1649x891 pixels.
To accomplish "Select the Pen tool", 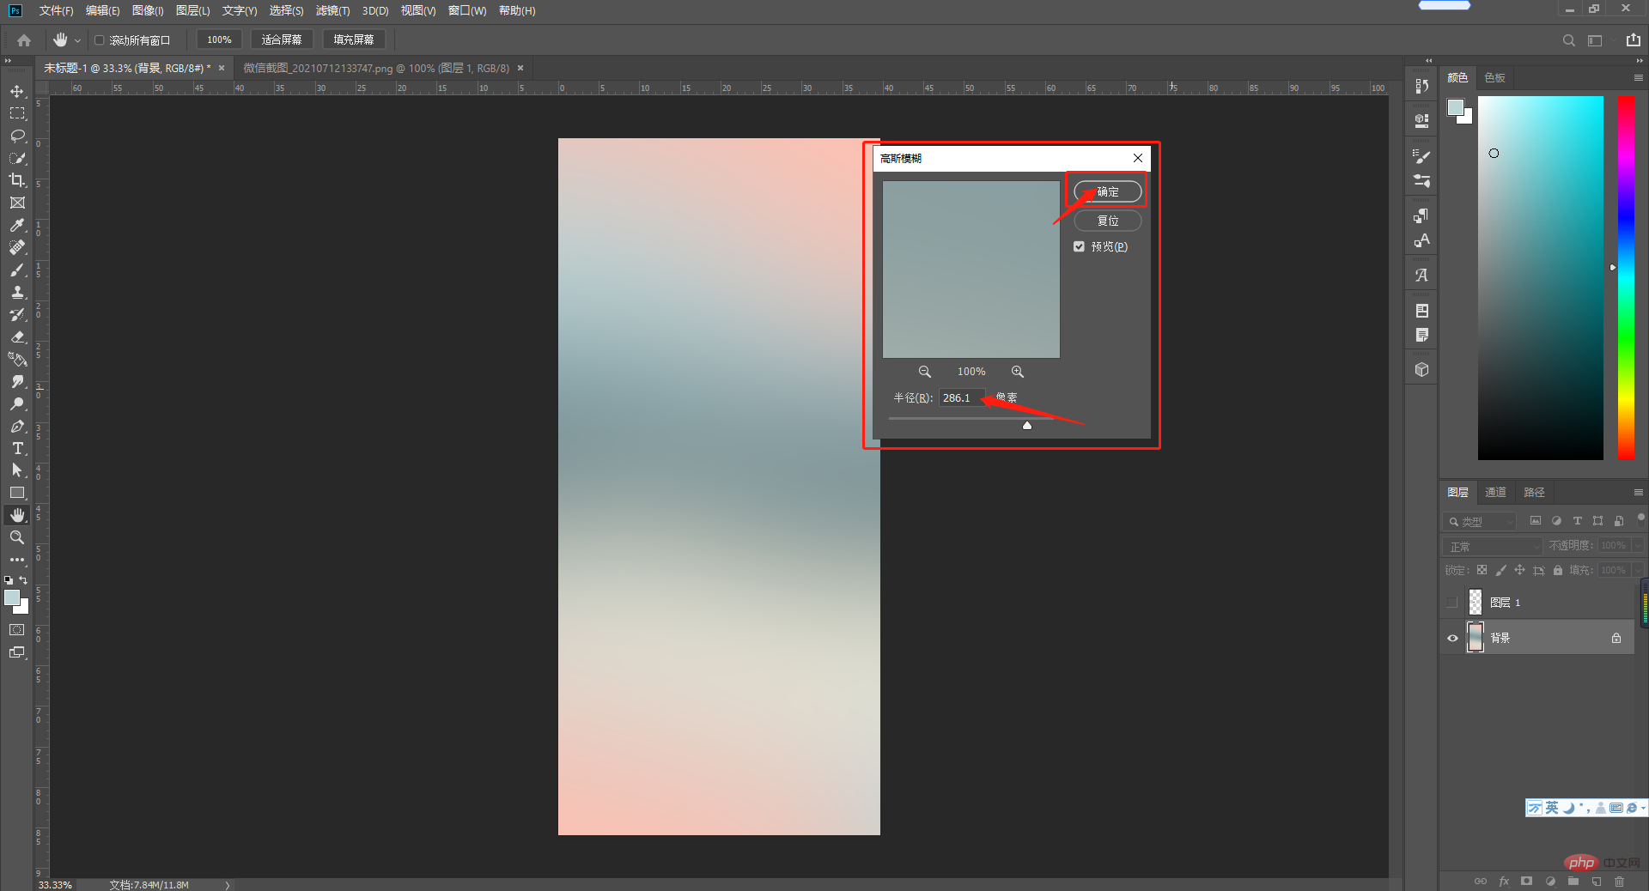I will tap(17, 426).
